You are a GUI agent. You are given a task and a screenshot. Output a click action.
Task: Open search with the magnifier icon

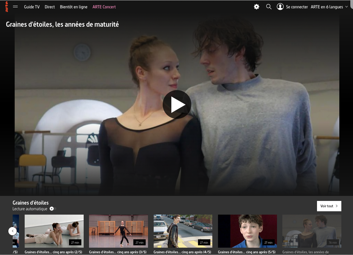269,7
